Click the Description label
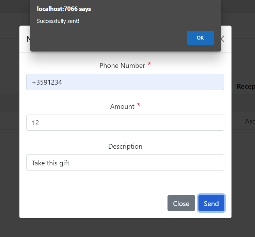Screen dimensions: 255x237 (125, 146)
